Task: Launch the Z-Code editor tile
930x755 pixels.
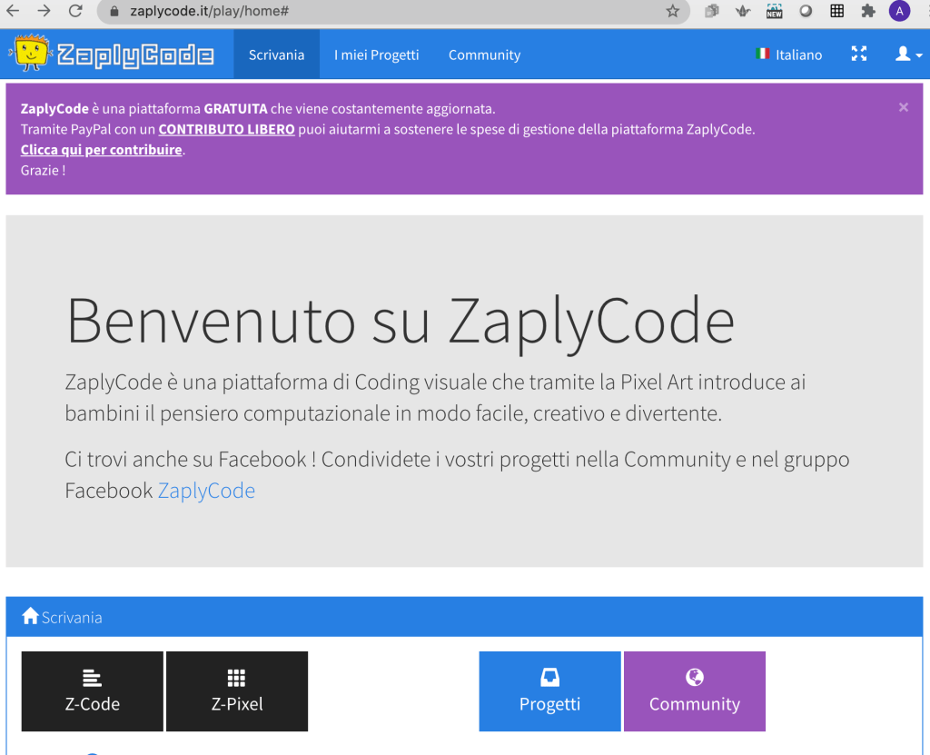Action: tap(93, 691)
